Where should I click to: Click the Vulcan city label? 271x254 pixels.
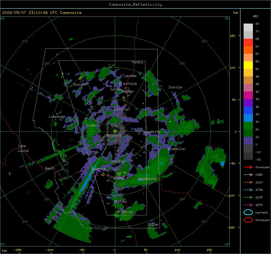click(x=153, y=224)
